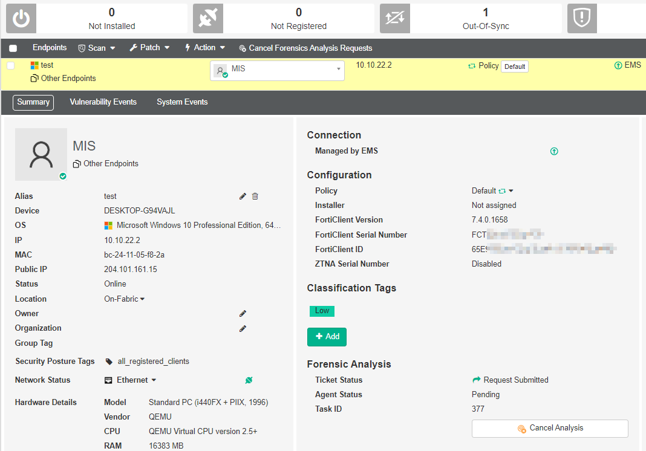Click the Cancel Analysis button
This screenshot has height=451, width=646.
[549, 428]
